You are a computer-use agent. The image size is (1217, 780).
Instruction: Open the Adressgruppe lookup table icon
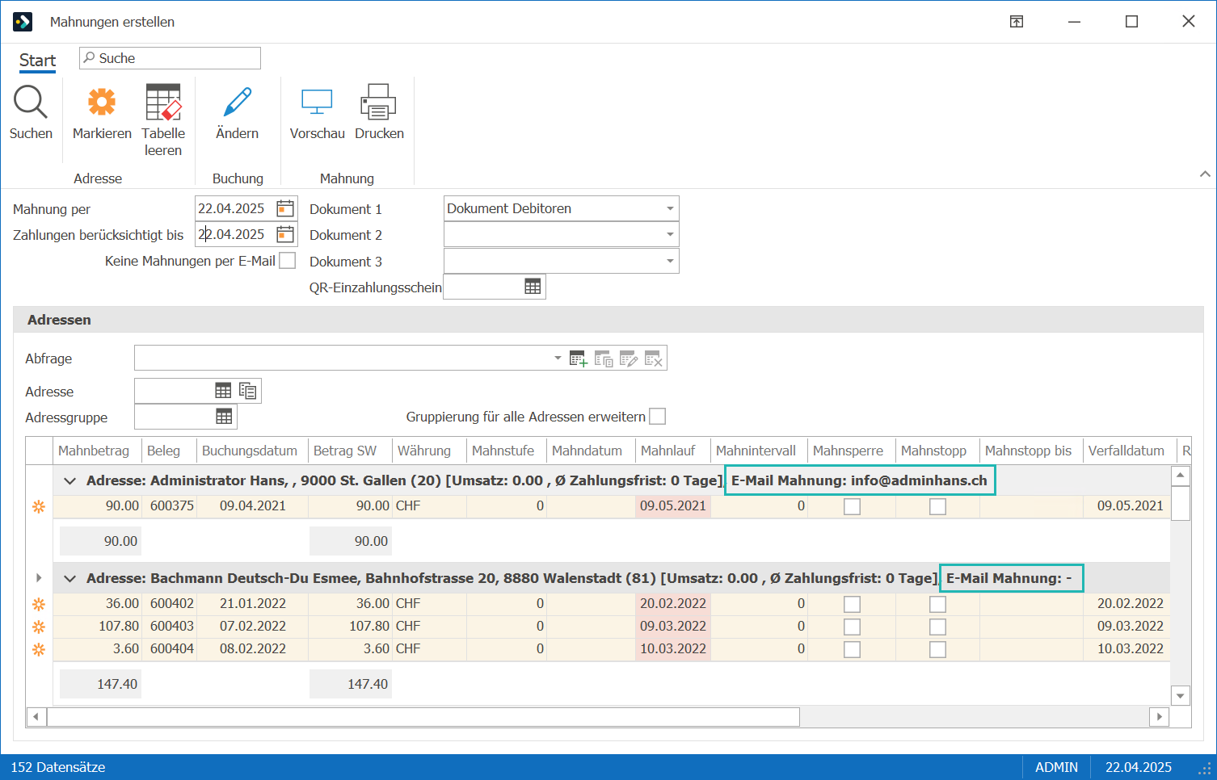pos(224,417)
